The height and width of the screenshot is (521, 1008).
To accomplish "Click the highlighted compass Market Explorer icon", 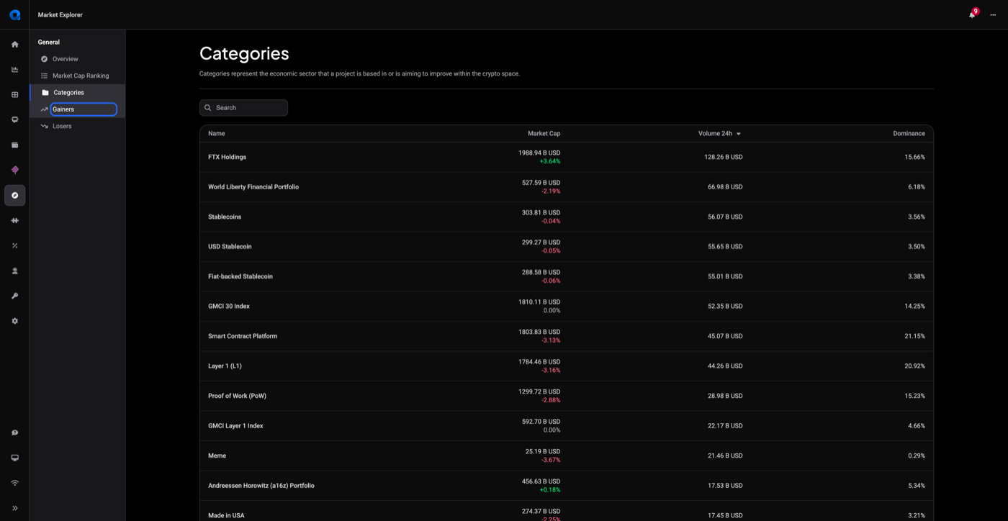I will [14, 196].
